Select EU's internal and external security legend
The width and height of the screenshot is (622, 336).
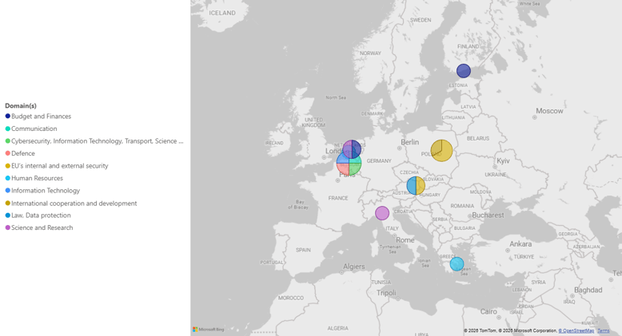(56, 166)
